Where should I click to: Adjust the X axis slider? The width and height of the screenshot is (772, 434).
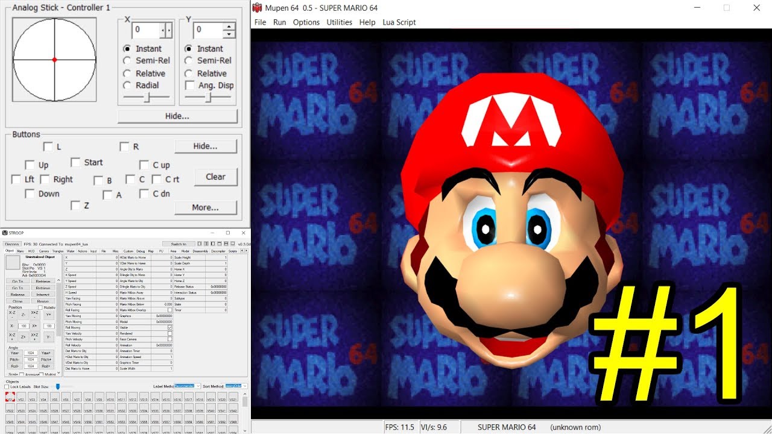tap(147, 98)
